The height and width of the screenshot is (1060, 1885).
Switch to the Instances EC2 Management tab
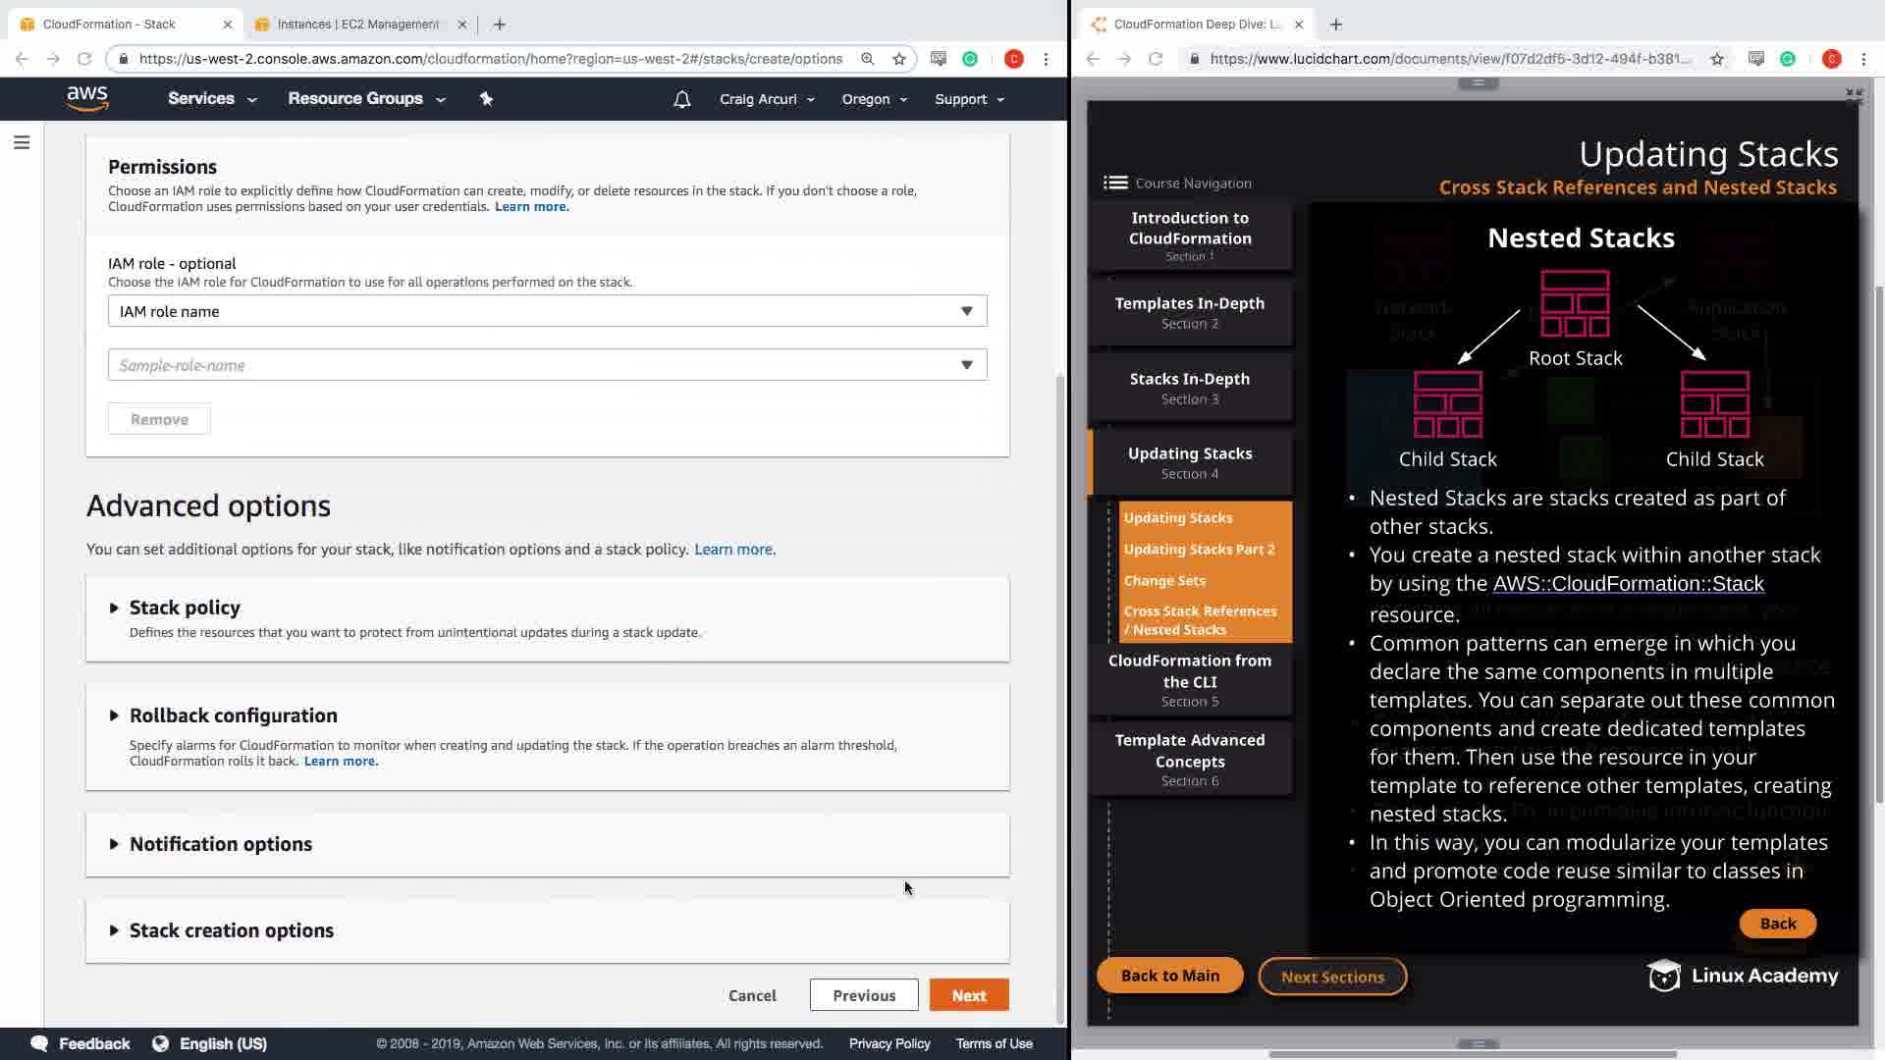point(357,24)
